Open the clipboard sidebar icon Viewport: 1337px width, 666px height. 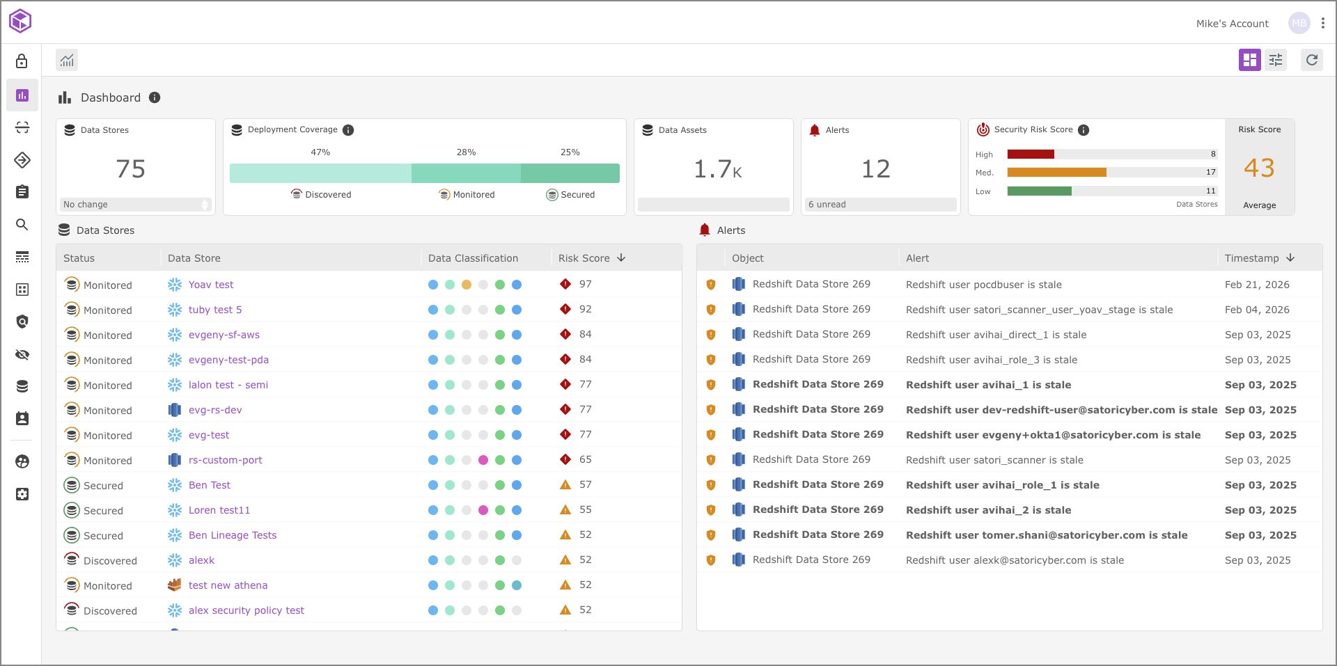pos(22,191)
